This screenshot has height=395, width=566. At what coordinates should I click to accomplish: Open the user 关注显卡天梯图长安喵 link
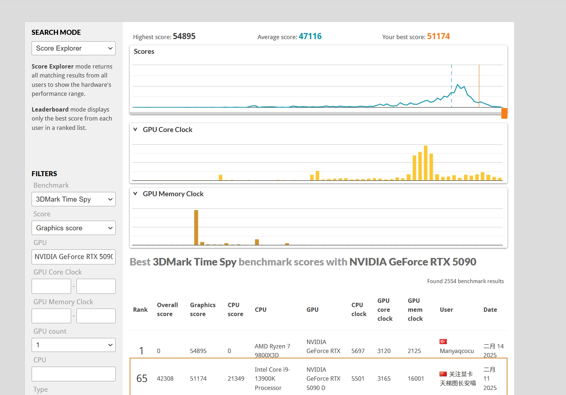pyautogui.click(x=458, y=378)
